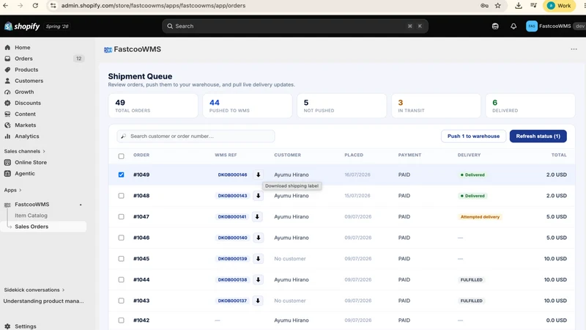586x330 pixels.
Task: Expand the Sales channels section
Action: (25, 151)
